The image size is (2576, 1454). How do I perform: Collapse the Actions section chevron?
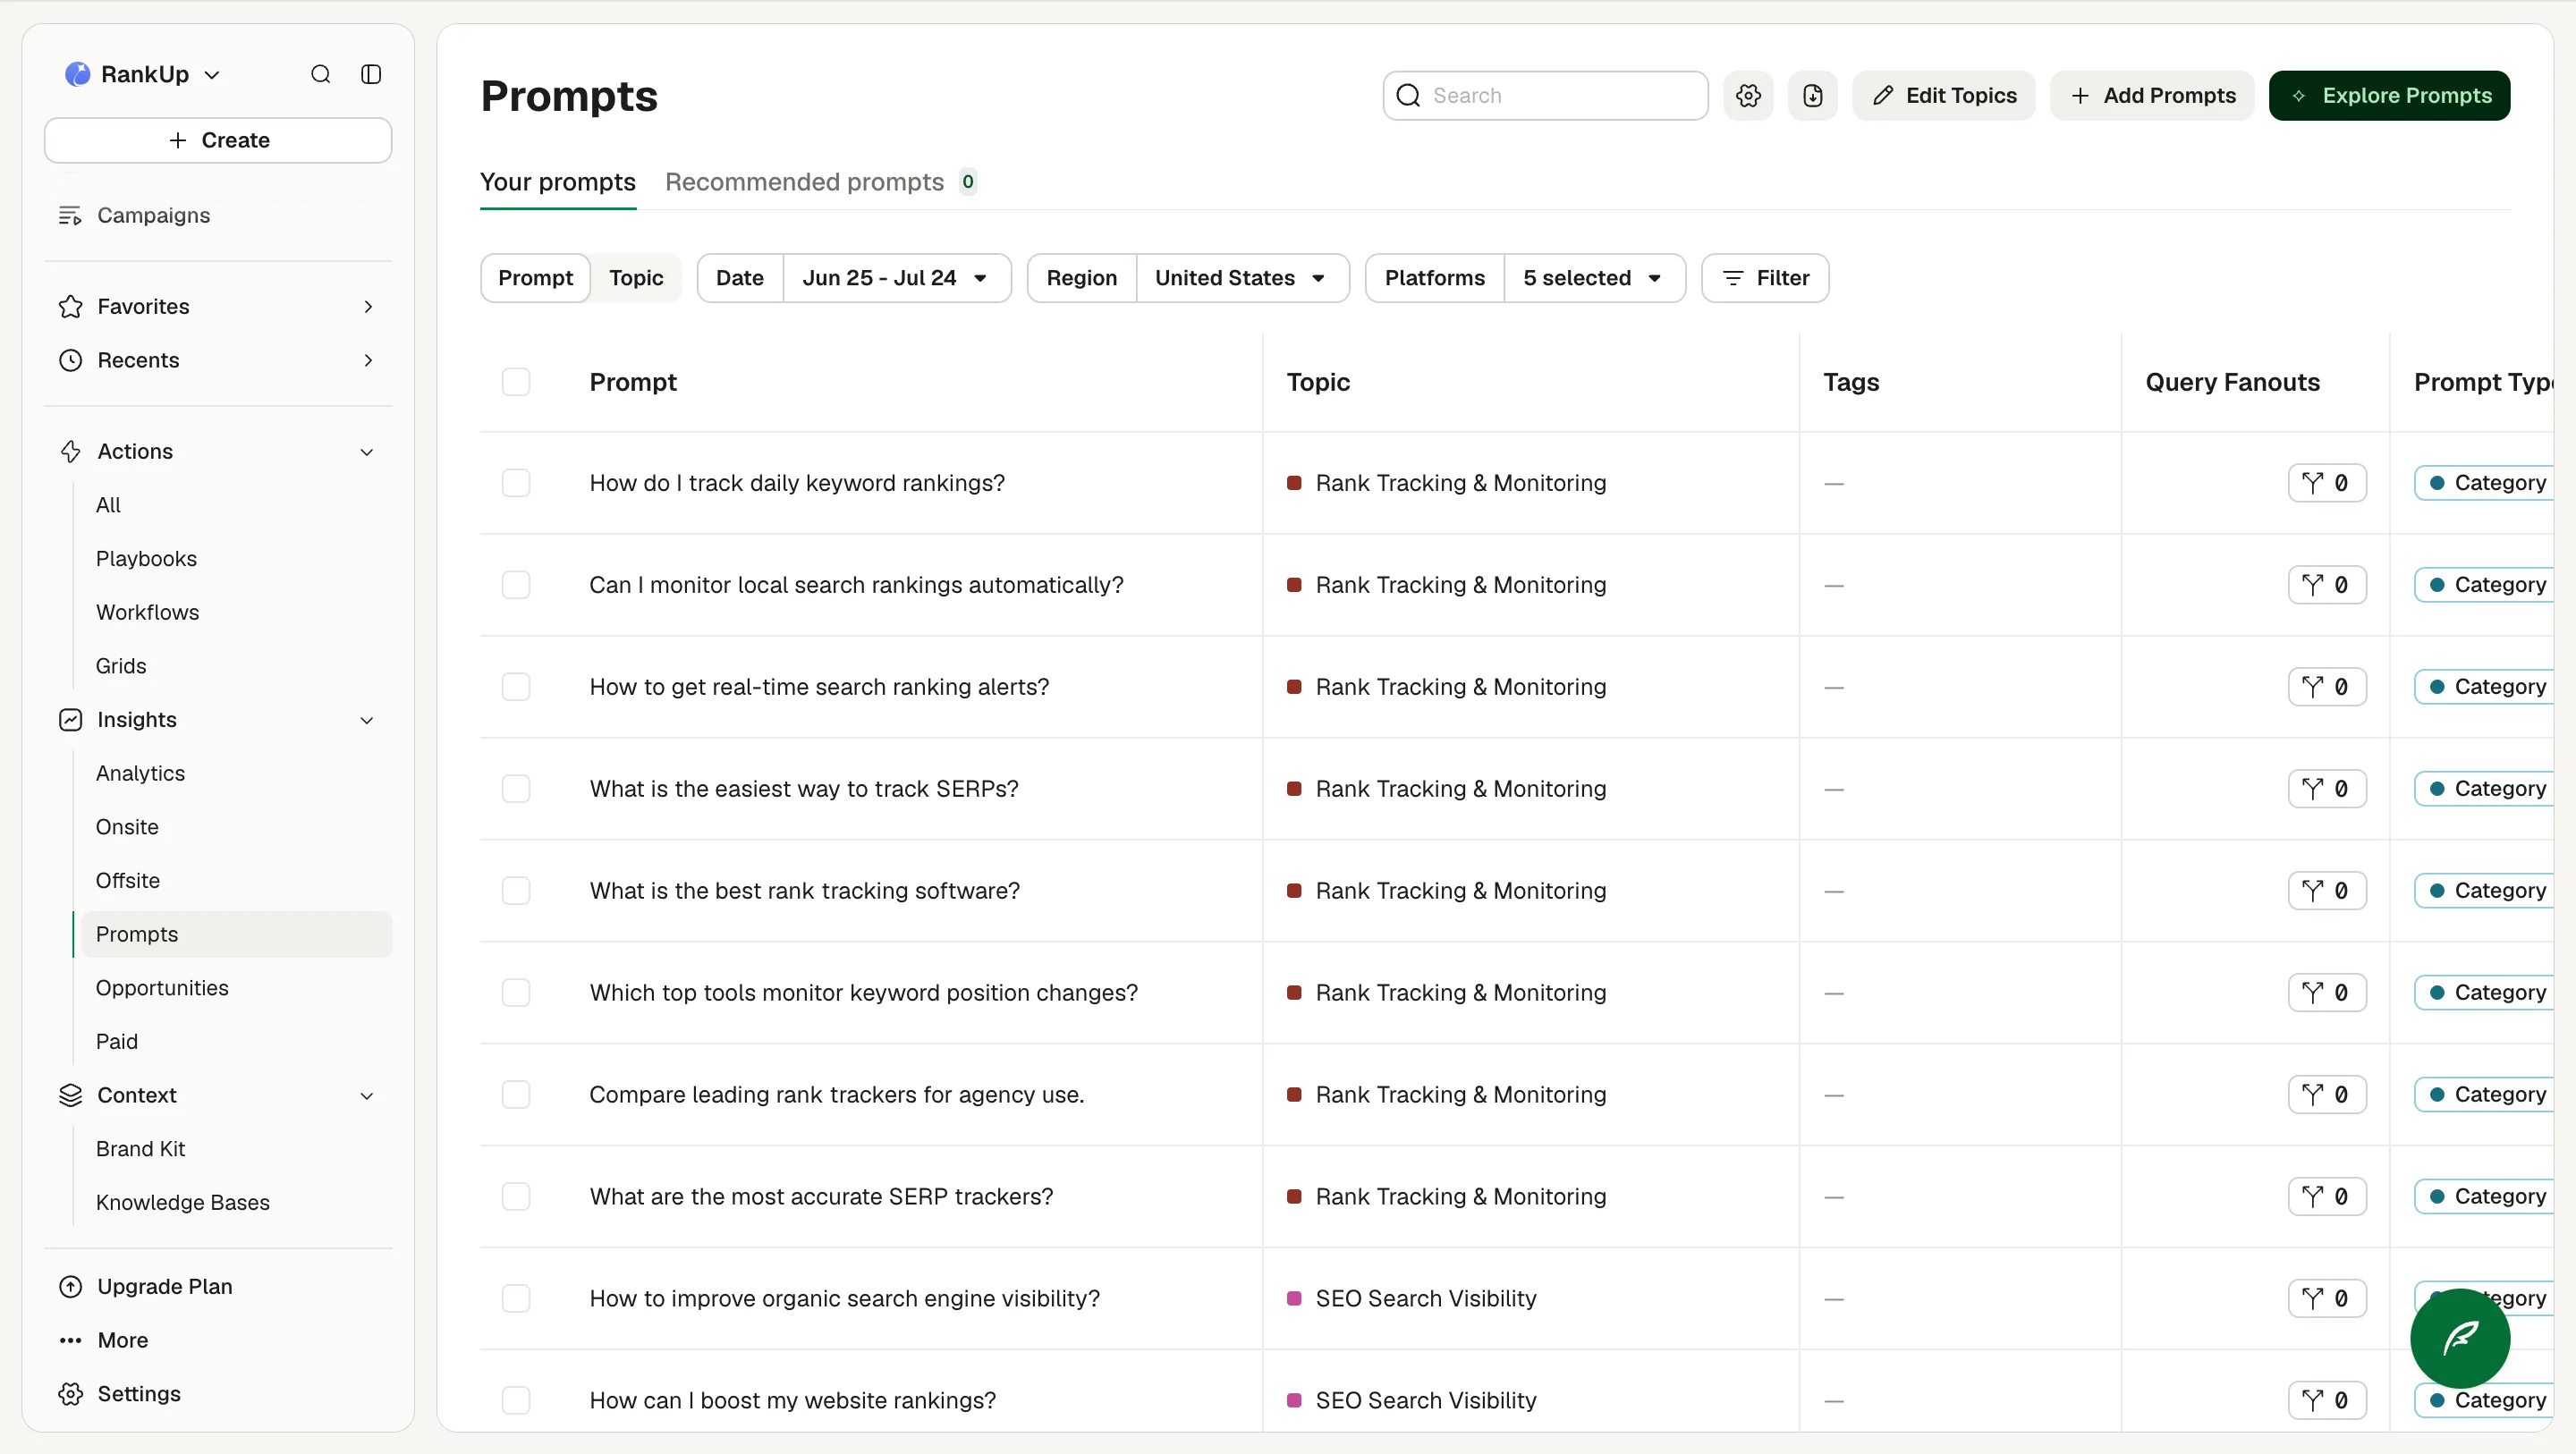tap(367, 452)
